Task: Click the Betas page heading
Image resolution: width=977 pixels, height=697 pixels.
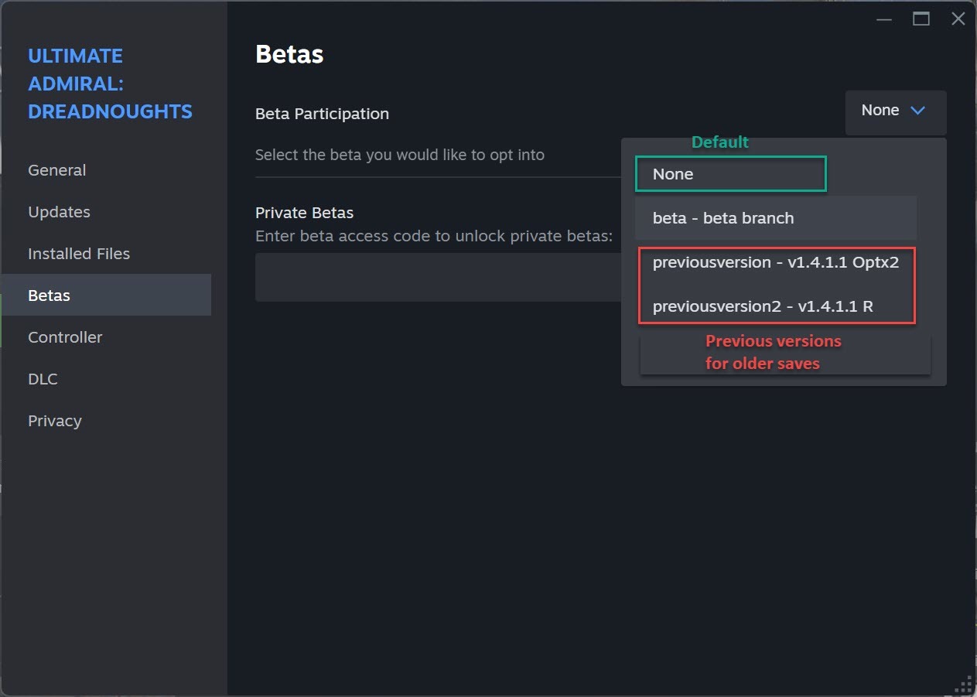Action: point(289,54)
